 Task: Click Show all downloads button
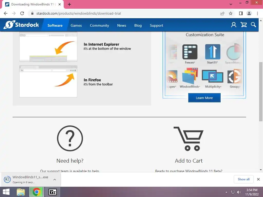coord(243,179)
